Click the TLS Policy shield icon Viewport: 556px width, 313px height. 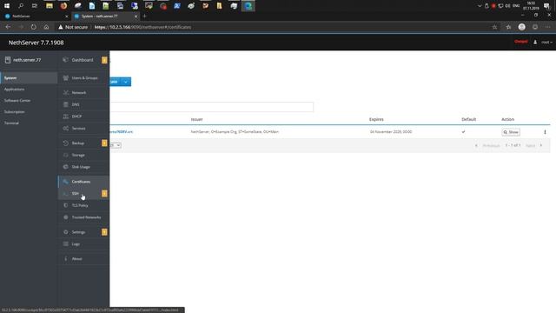point(66,205)
